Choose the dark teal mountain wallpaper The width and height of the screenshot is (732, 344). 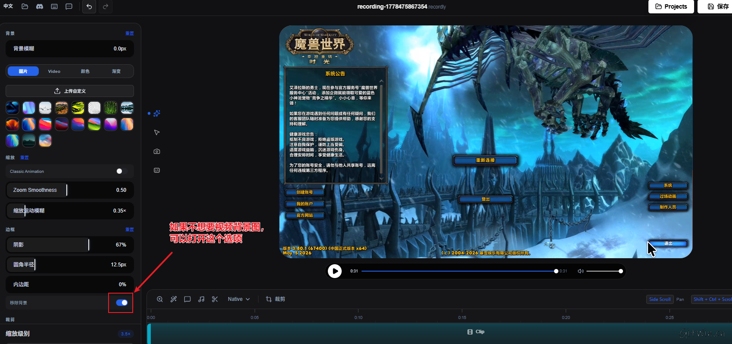[x=29, y=141]
